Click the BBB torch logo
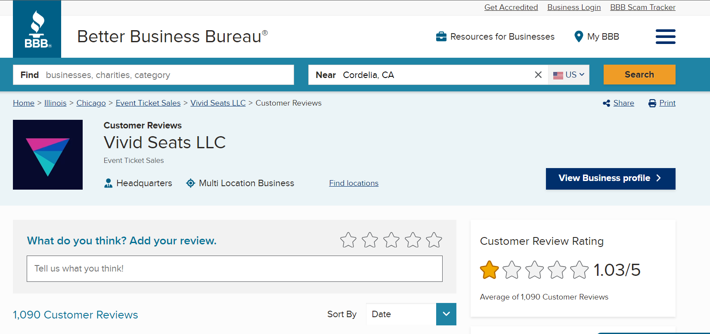This screenshot has height=334, width=710. (x=37, y=29)
